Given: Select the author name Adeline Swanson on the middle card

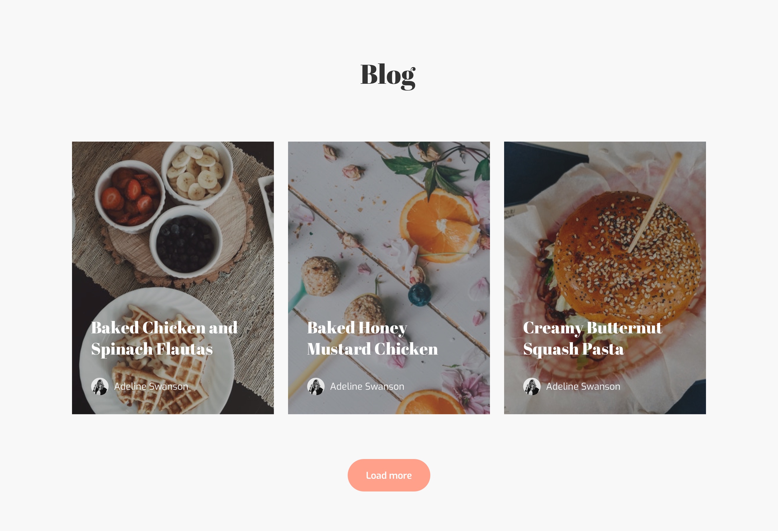Looking at the screenshot, I should point(367,386).
